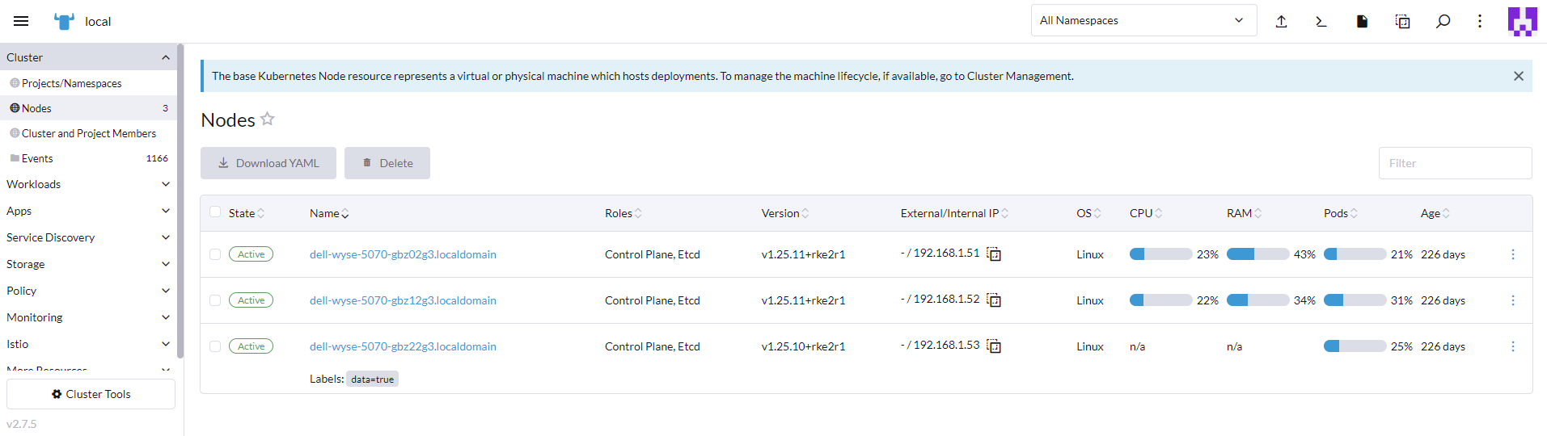Screen dimensions: 1547x436
Task: Open the hamburger navigation menu
Action: pos(21,21)
